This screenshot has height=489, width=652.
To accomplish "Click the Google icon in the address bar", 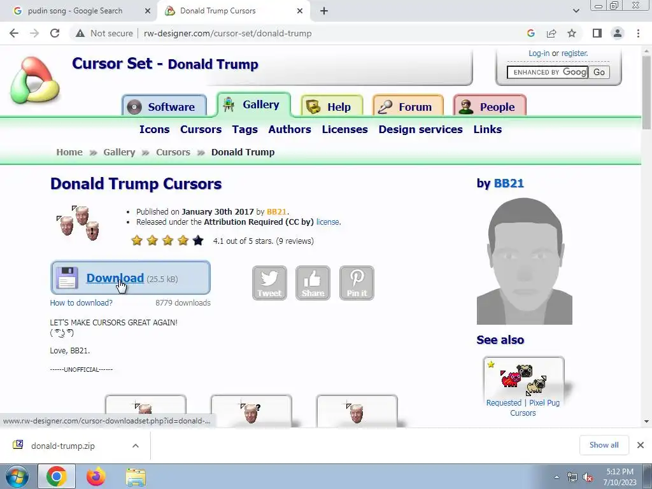I will pos(530,33).
